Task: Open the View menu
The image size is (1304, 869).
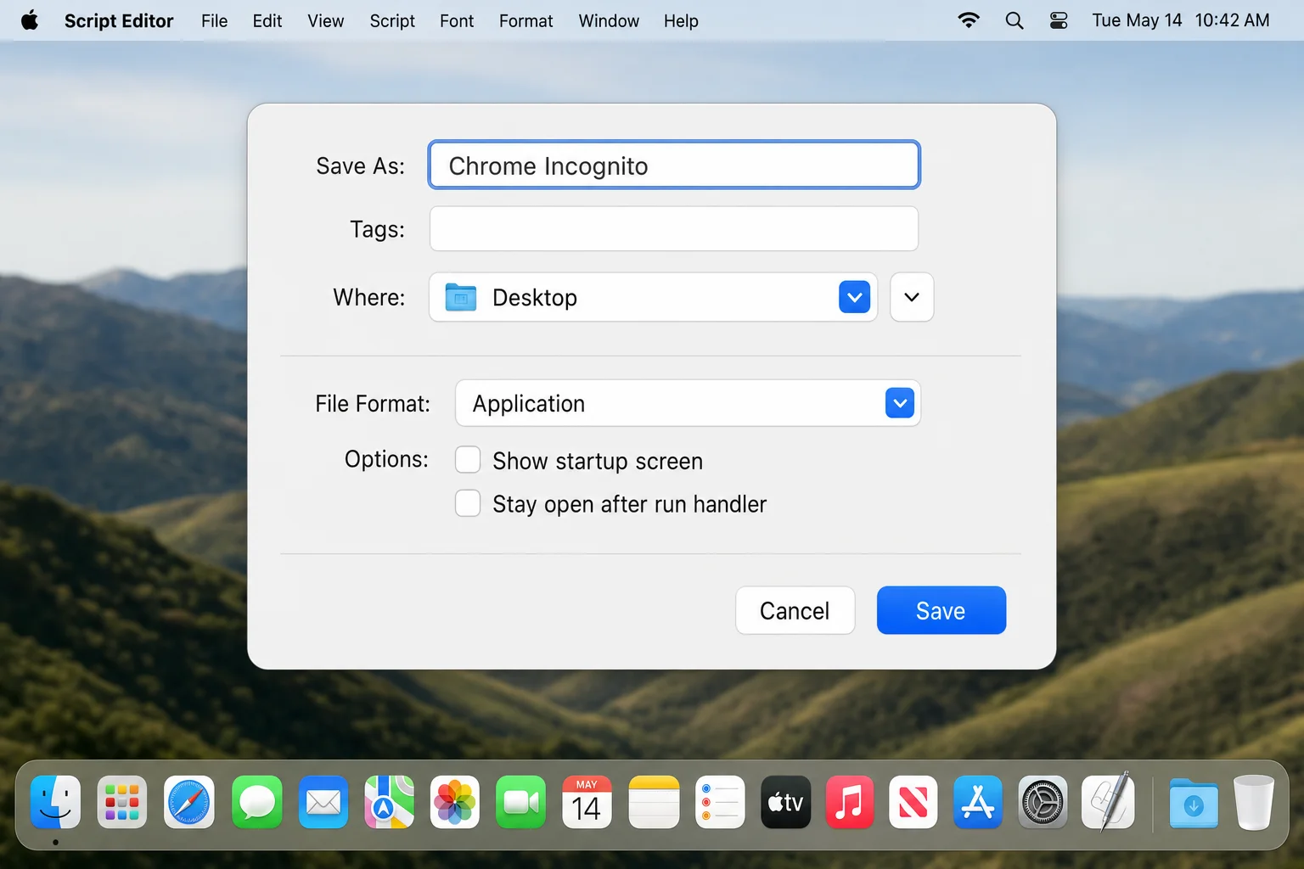Action: [326, 20]
